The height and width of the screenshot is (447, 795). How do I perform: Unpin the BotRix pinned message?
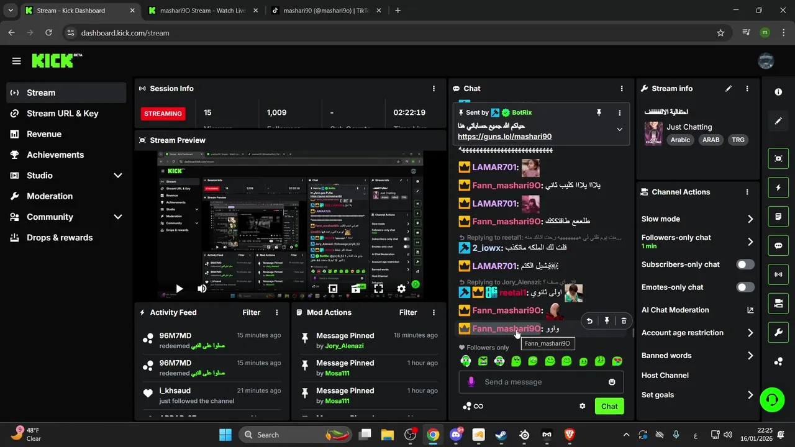click(599, 112)
